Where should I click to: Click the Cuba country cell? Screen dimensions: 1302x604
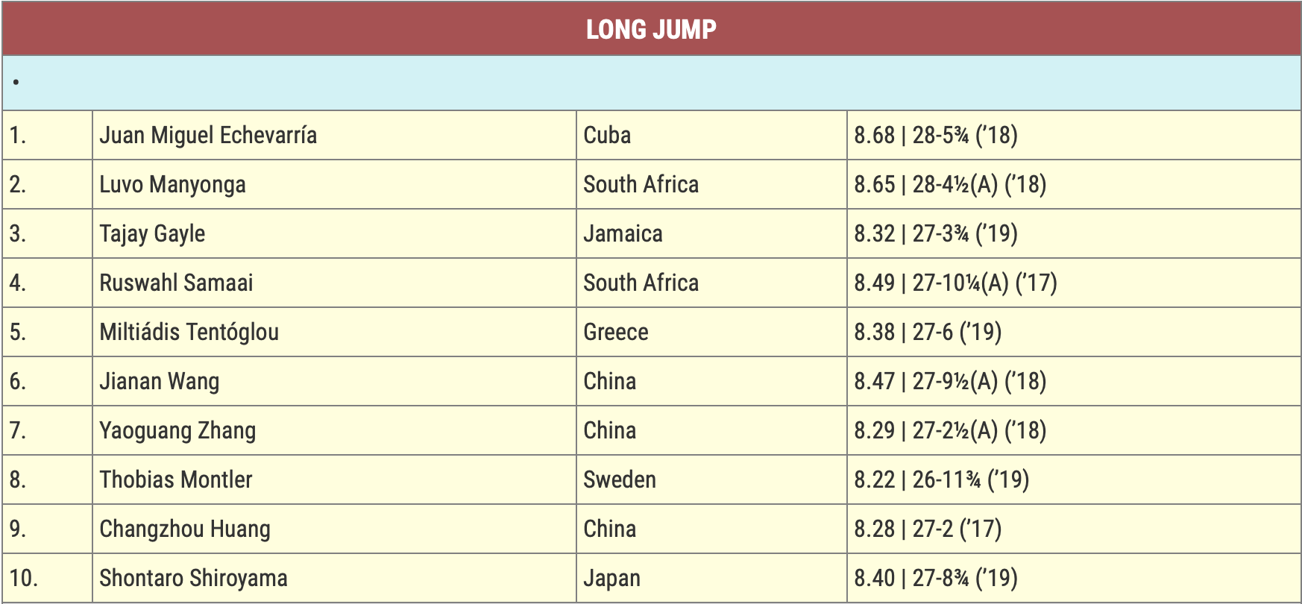coord(607,135)
